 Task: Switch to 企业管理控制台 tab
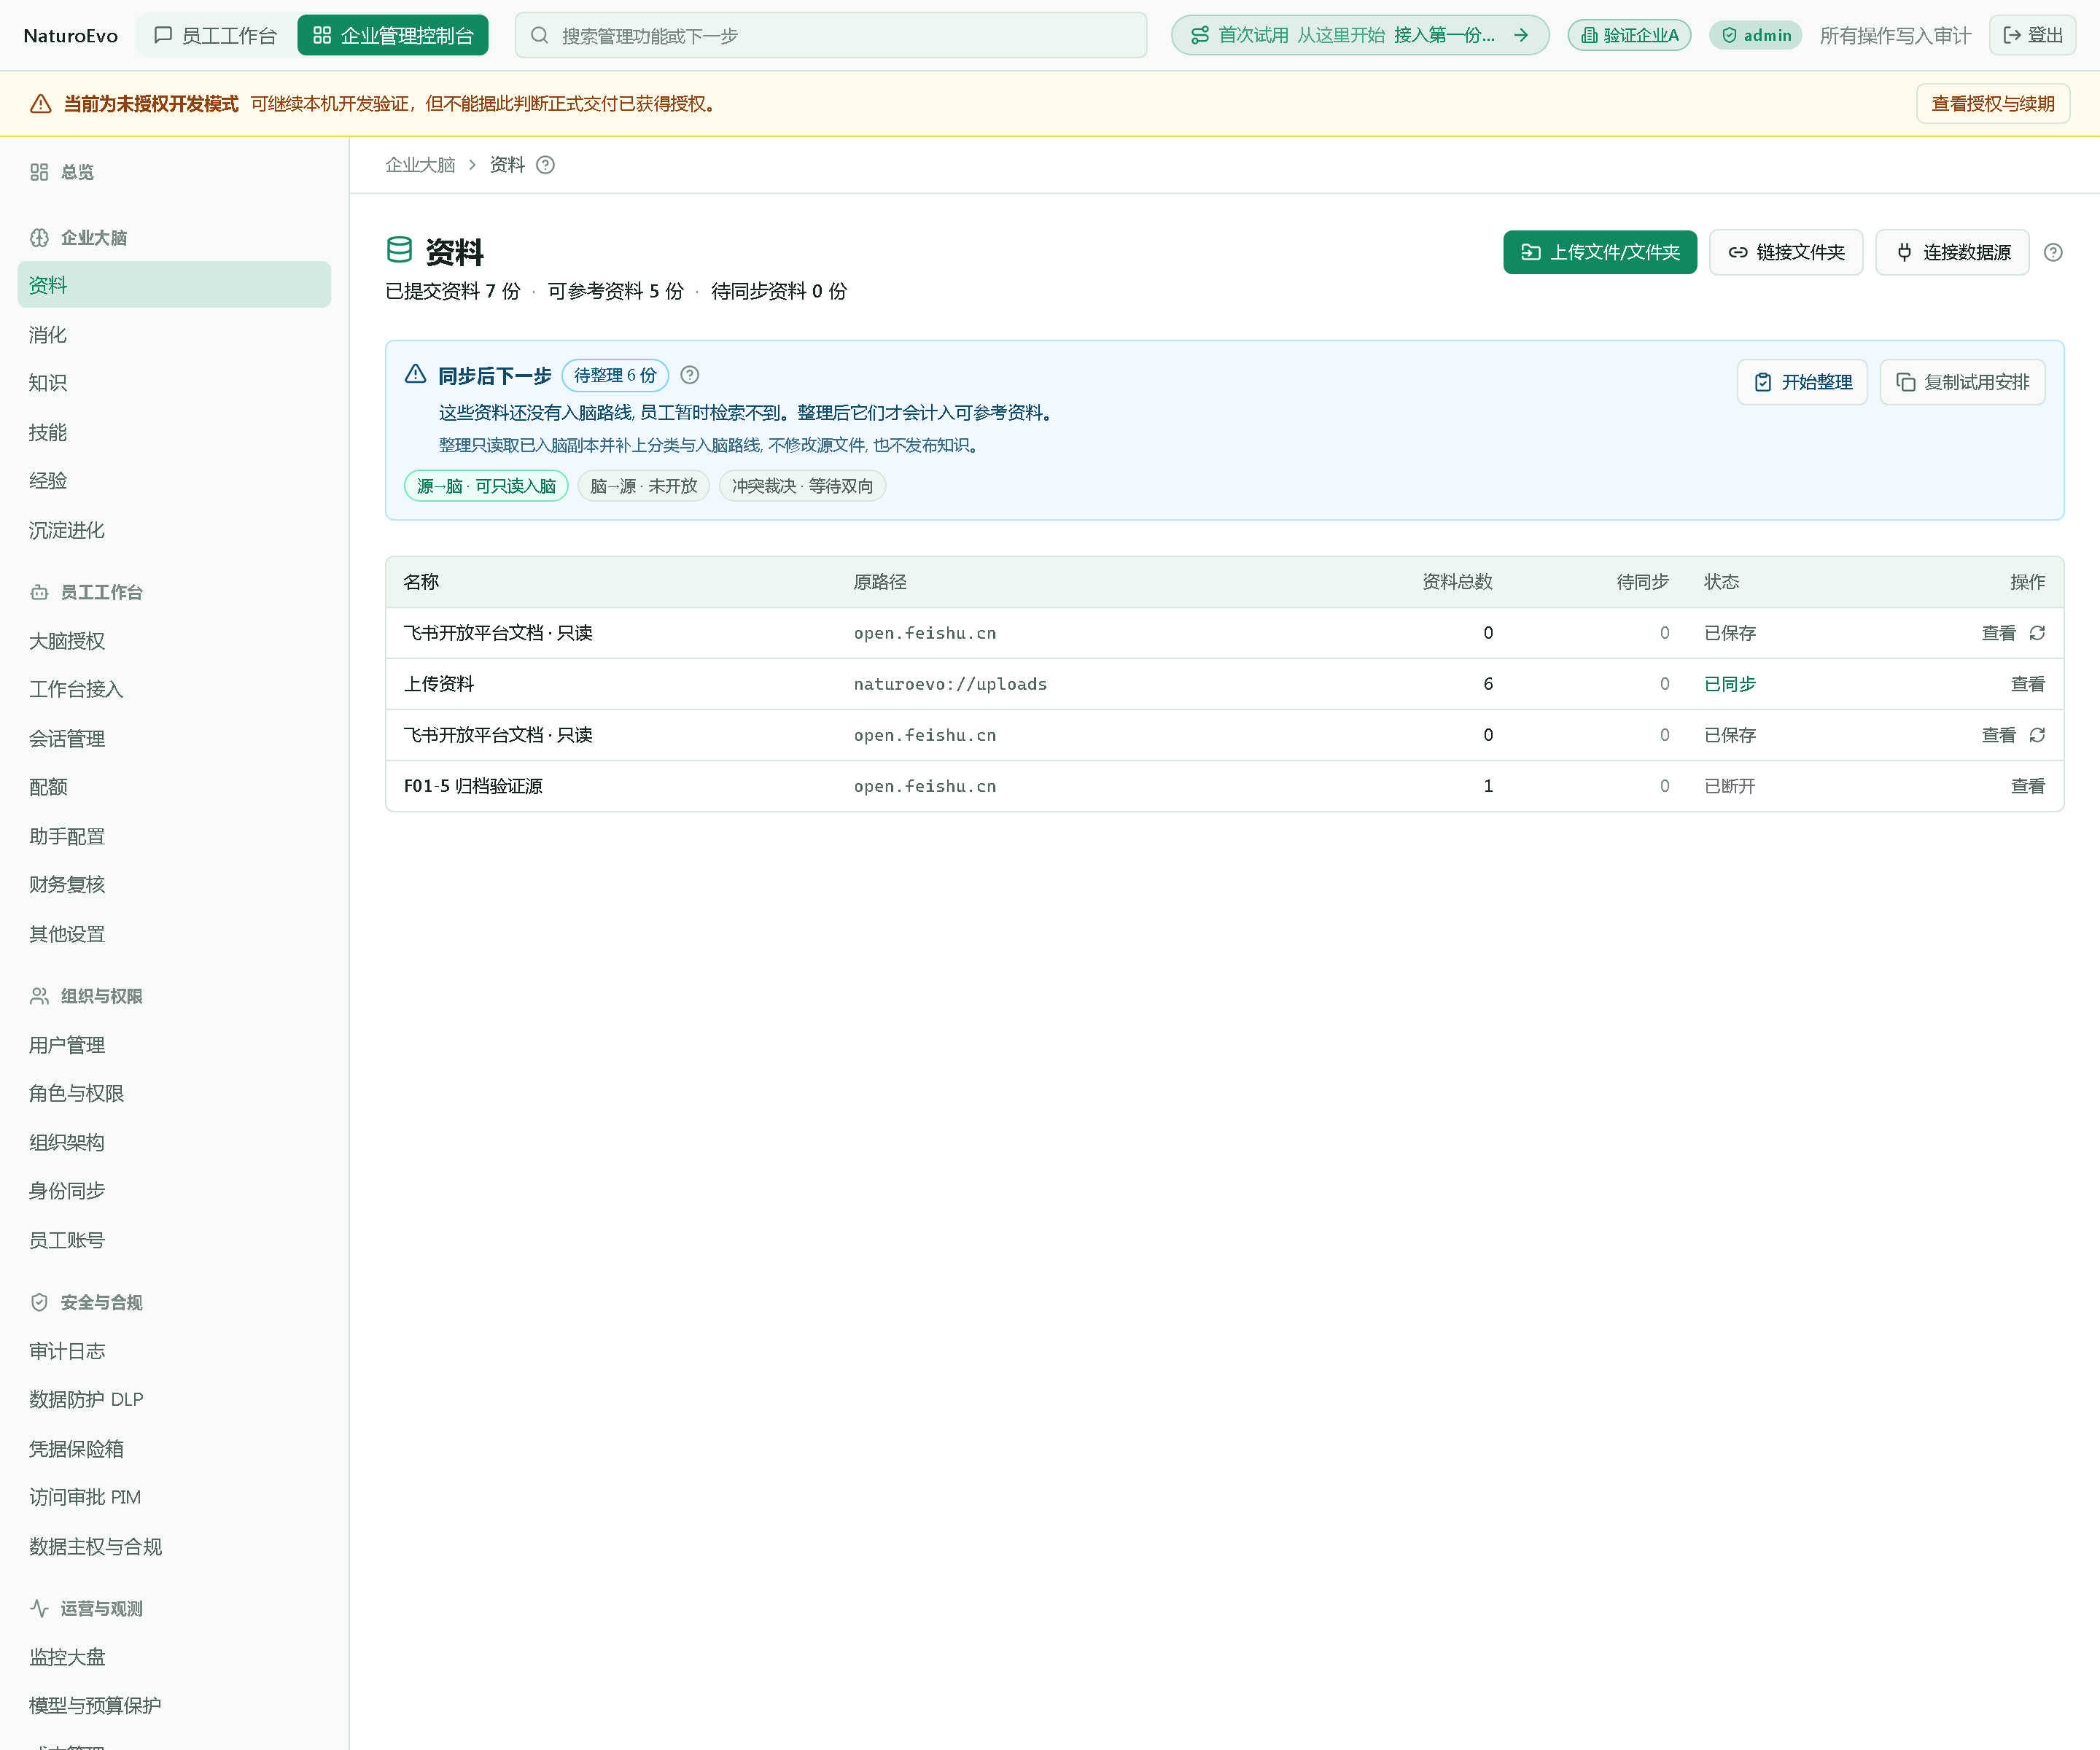[x=393, y=35]
